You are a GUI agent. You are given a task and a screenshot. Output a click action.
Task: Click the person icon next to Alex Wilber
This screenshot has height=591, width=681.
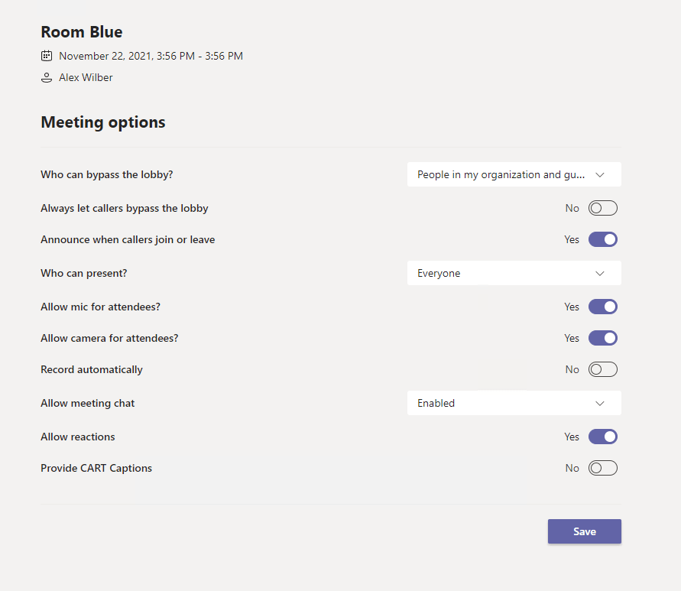47,78
